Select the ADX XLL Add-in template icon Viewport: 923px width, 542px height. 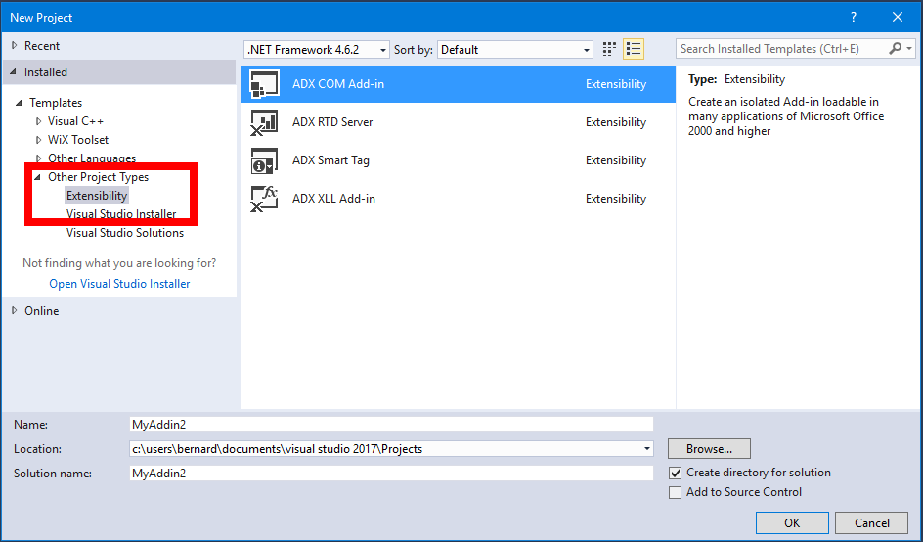coord(264,199)
